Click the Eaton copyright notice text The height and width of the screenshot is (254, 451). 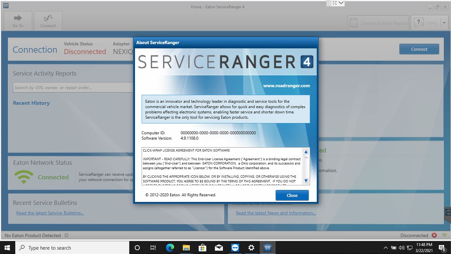pos(181,195)
